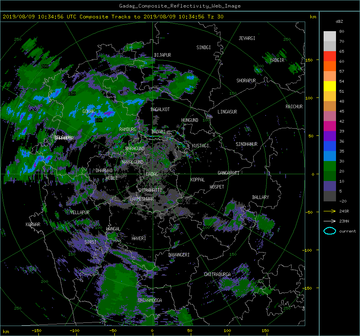Click the Gadag_Composite_Reflectivity_Web_Image title

180,6
